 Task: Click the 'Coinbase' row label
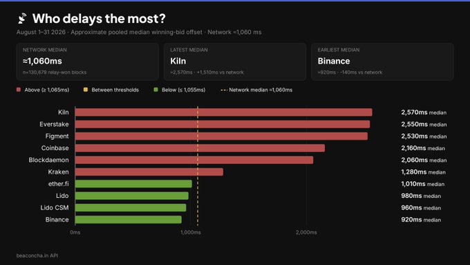coord(55,148)
